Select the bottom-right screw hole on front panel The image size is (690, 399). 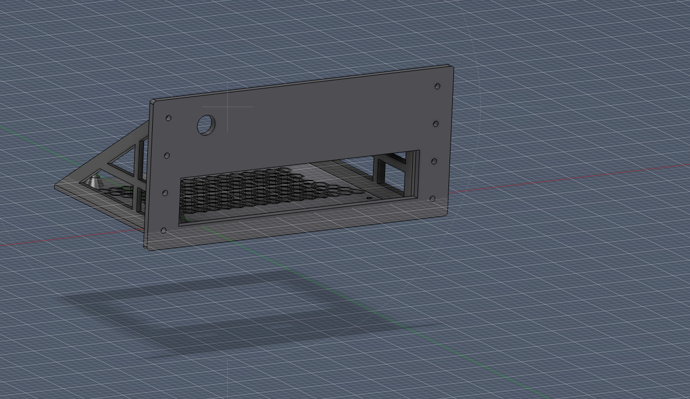(x=432, y=199)
